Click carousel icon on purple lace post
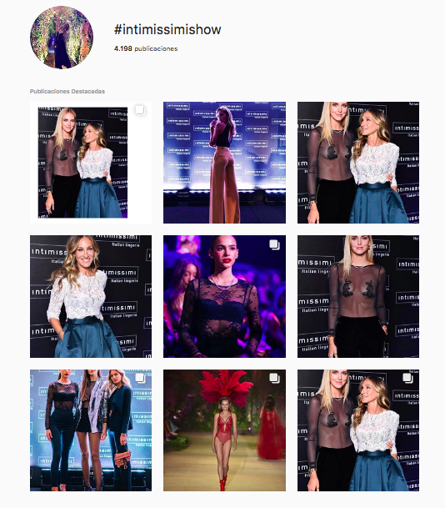The width and height of the screenshot is (445, 508). pyautogui.click(x=274, y=244)
